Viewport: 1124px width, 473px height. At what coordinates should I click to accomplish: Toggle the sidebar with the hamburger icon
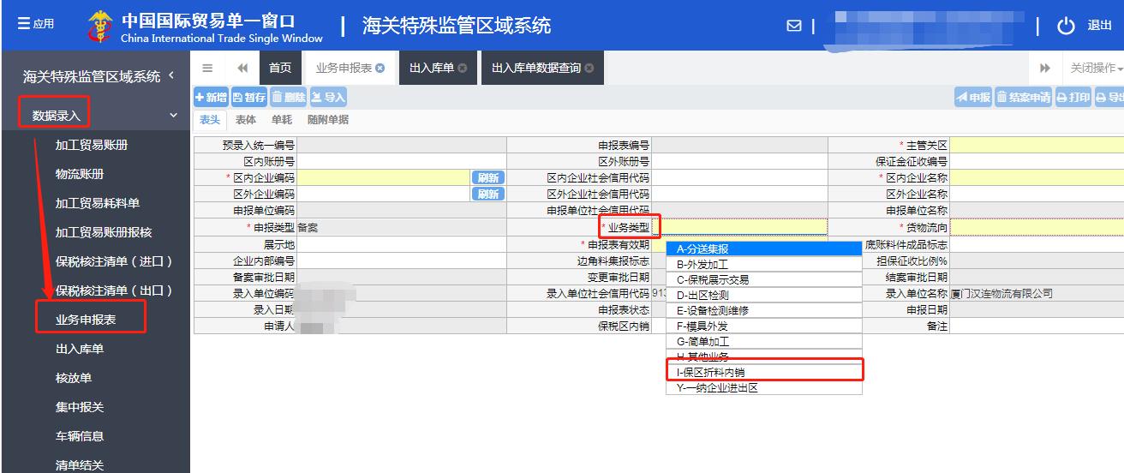coord(207,69)
